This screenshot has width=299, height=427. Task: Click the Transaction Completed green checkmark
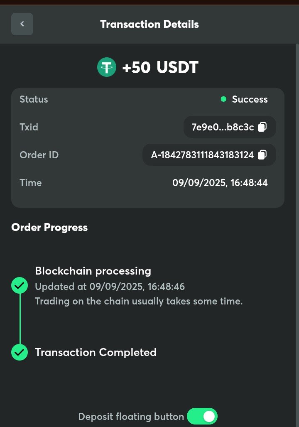pyautogui.click(x=20, y=352)
